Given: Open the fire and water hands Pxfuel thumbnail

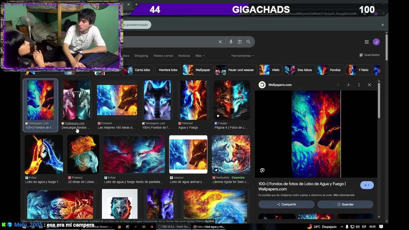Looking at the screenshot, I should click(x=44, y=154).
